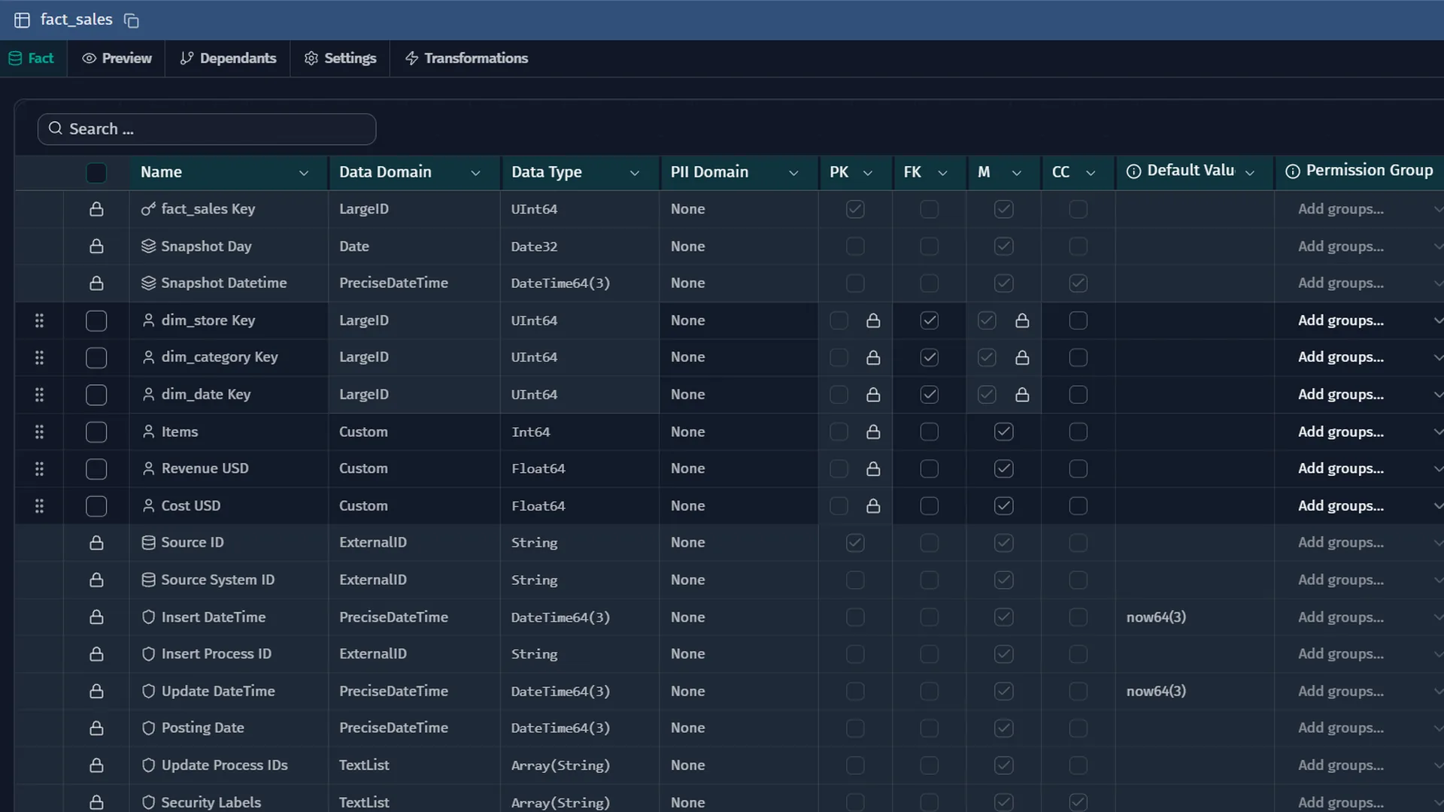Open the PK column dropdown arrow
This screenshot has width=1444, height=812.
tap(868, 173)
